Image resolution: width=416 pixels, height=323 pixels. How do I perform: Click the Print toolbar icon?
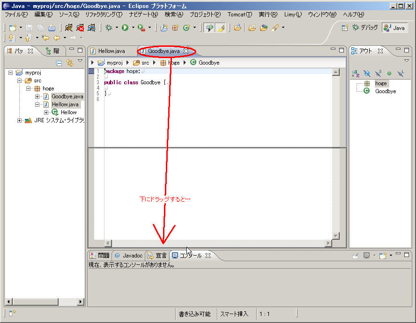coord(52,28)
